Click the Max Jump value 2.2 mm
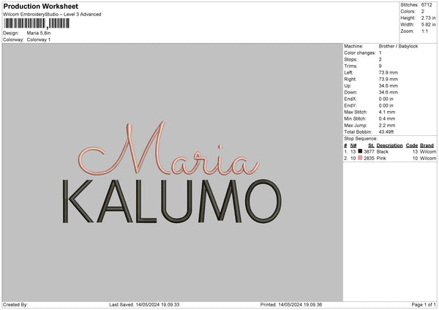 click(x=387, y=125)
